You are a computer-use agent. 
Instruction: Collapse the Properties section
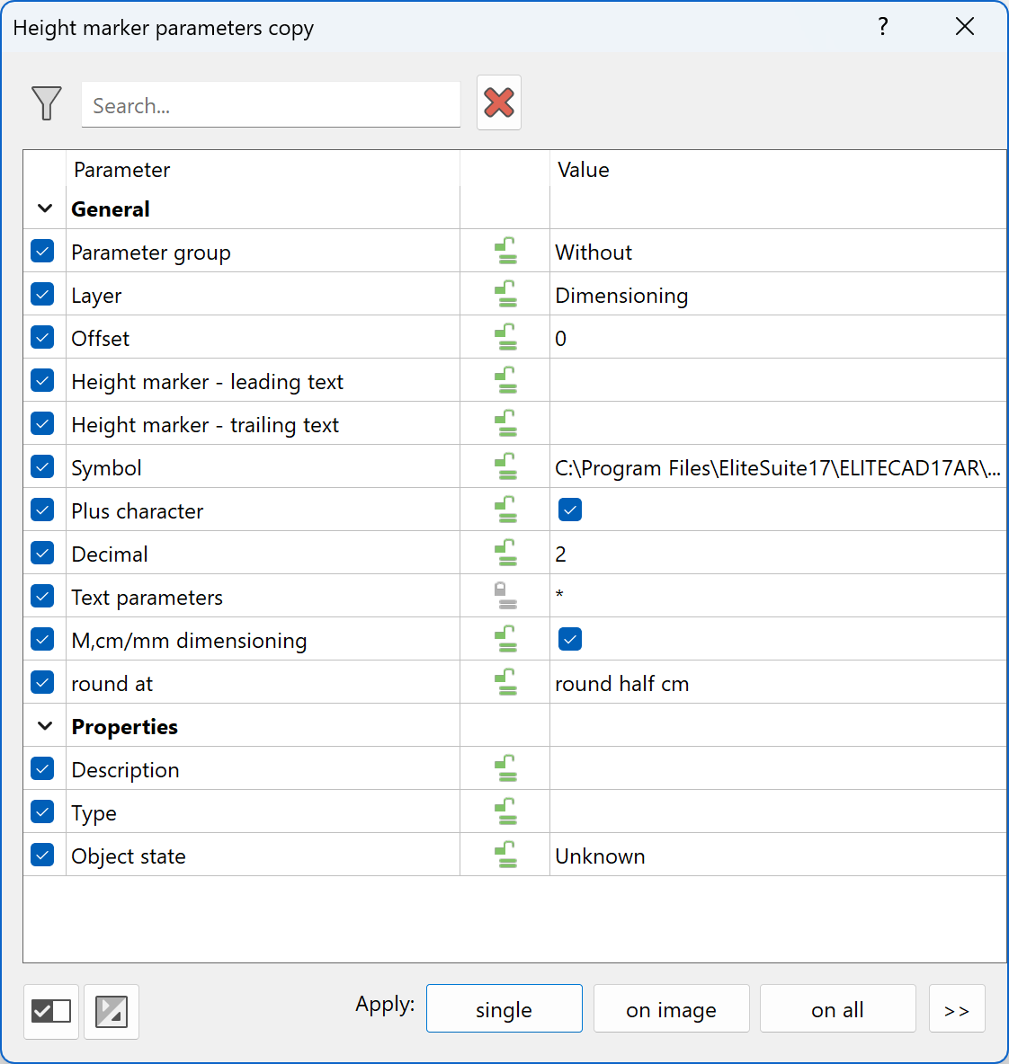[45, 725]
